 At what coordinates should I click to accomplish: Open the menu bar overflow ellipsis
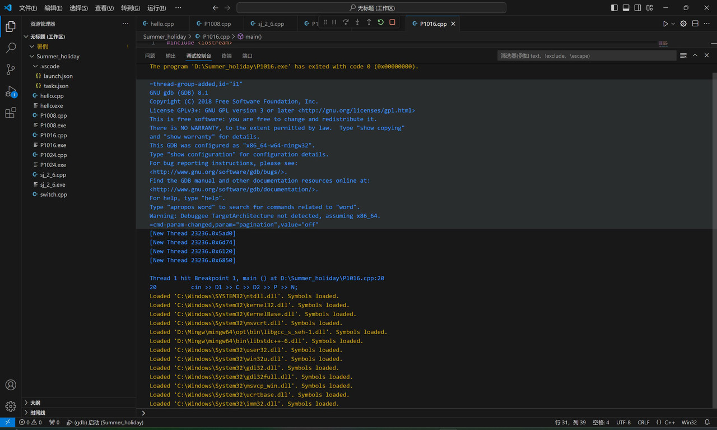point(178,8)
